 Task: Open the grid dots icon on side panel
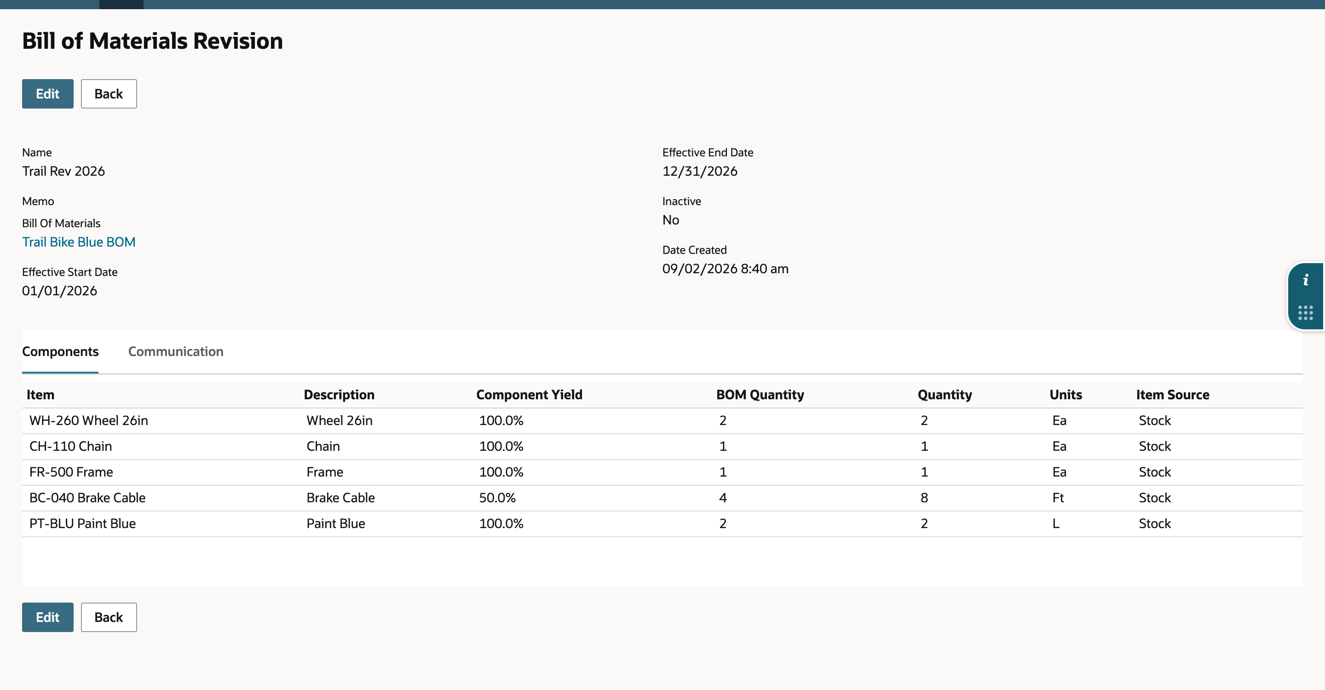[1306, 313]
